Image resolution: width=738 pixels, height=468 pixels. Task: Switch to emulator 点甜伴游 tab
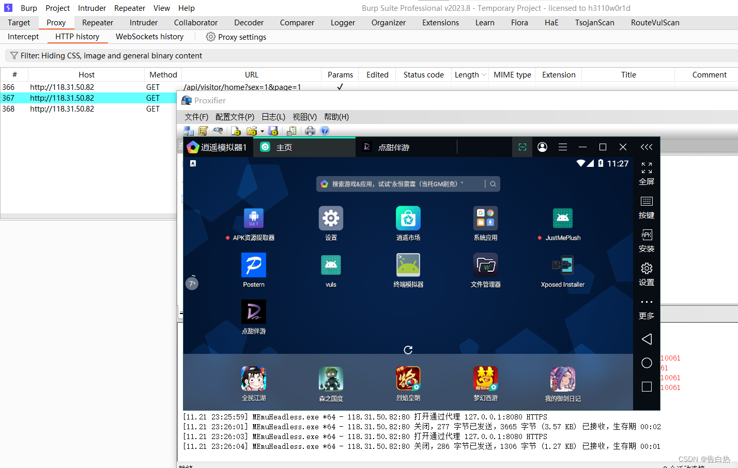pyautogui.click(x=406, y=147)
